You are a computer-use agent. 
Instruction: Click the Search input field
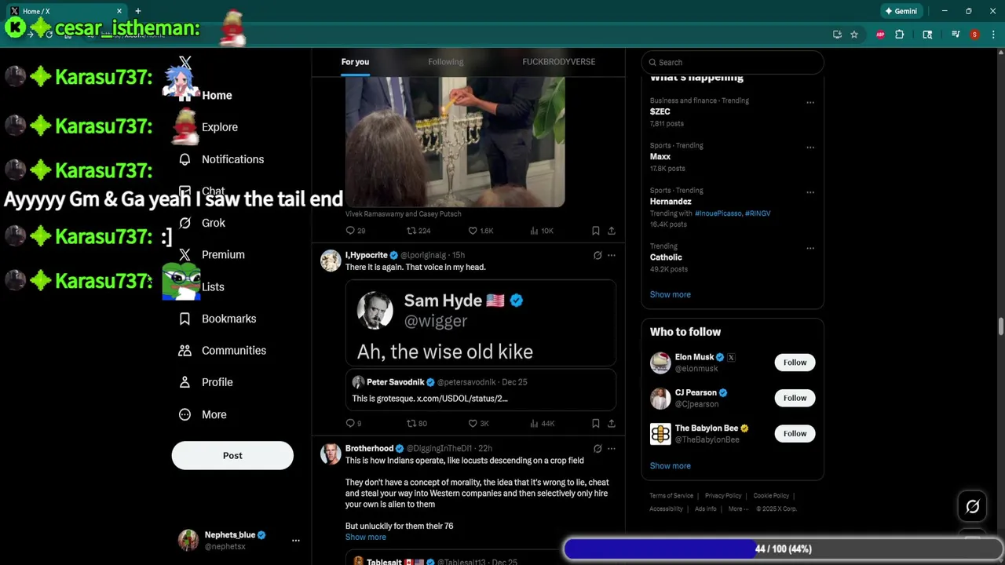732,62
